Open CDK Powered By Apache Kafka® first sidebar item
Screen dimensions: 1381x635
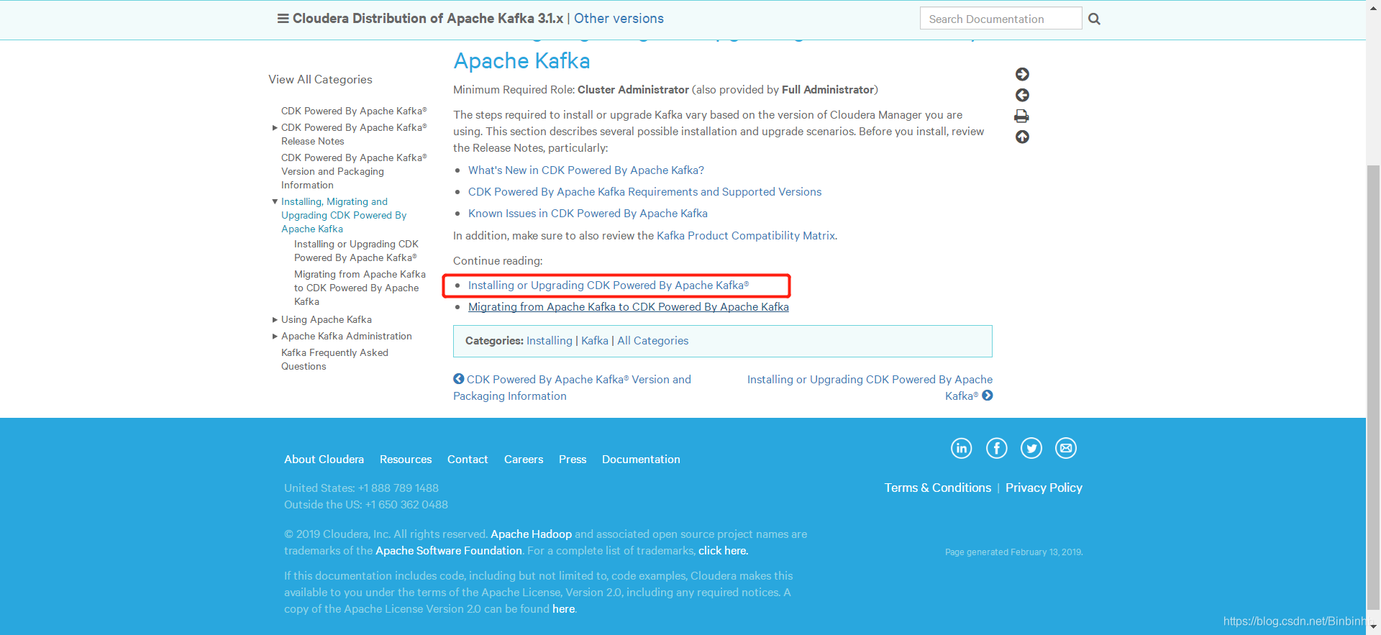[x=354, y=111]
